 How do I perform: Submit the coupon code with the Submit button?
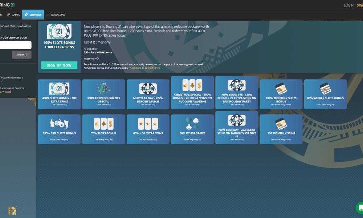tap(22, 54)
